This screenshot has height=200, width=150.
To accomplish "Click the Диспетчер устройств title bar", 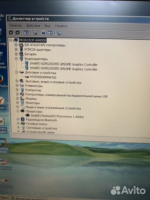I will pos(79,19).
